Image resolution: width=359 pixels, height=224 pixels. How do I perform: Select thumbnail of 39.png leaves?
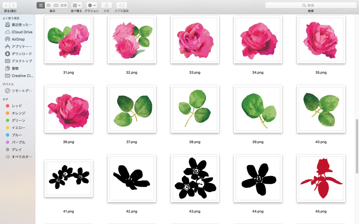(258, 109)
